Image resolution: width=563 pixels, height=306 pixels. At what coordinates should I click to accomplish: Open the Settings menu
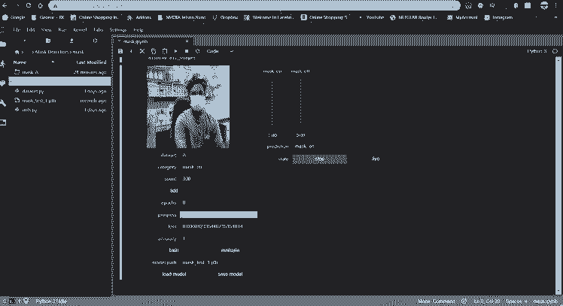tap(118, 29)
